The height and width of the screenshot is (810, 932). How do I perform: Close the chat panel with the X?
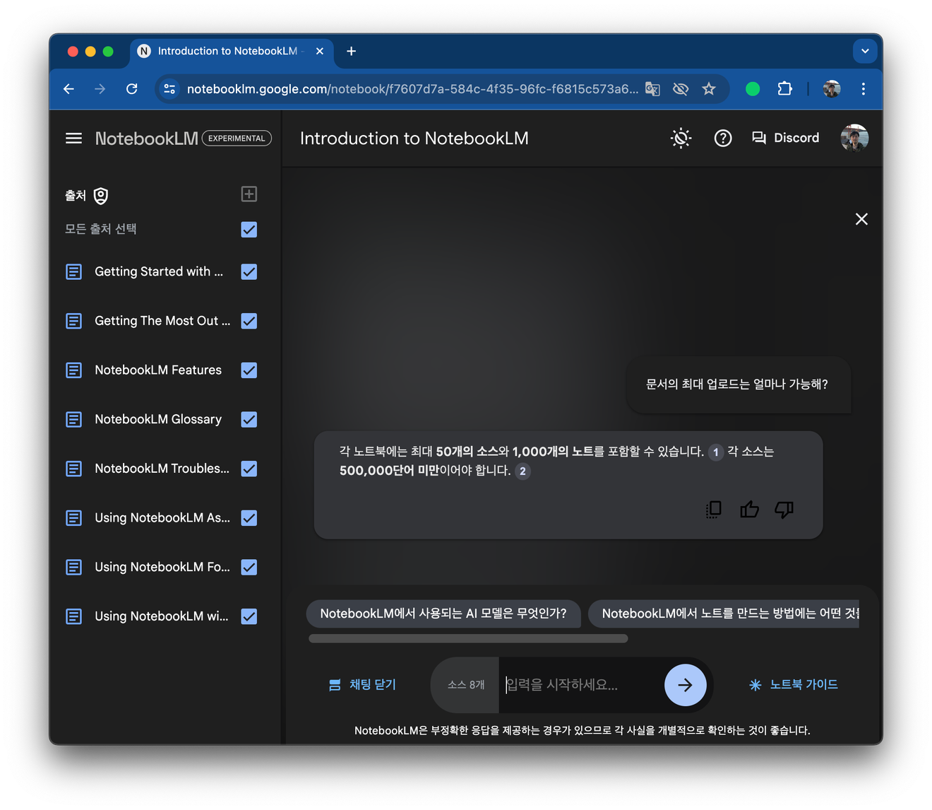pyautogui.click(x=861, y=219)
